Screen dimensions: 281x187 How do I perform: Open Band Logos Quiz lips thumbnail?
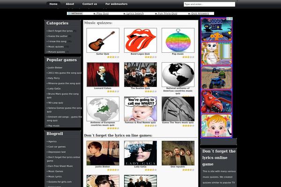pos(140,40)
